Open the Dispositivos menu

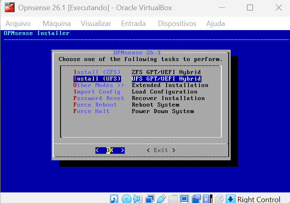(x=177, y=24)
